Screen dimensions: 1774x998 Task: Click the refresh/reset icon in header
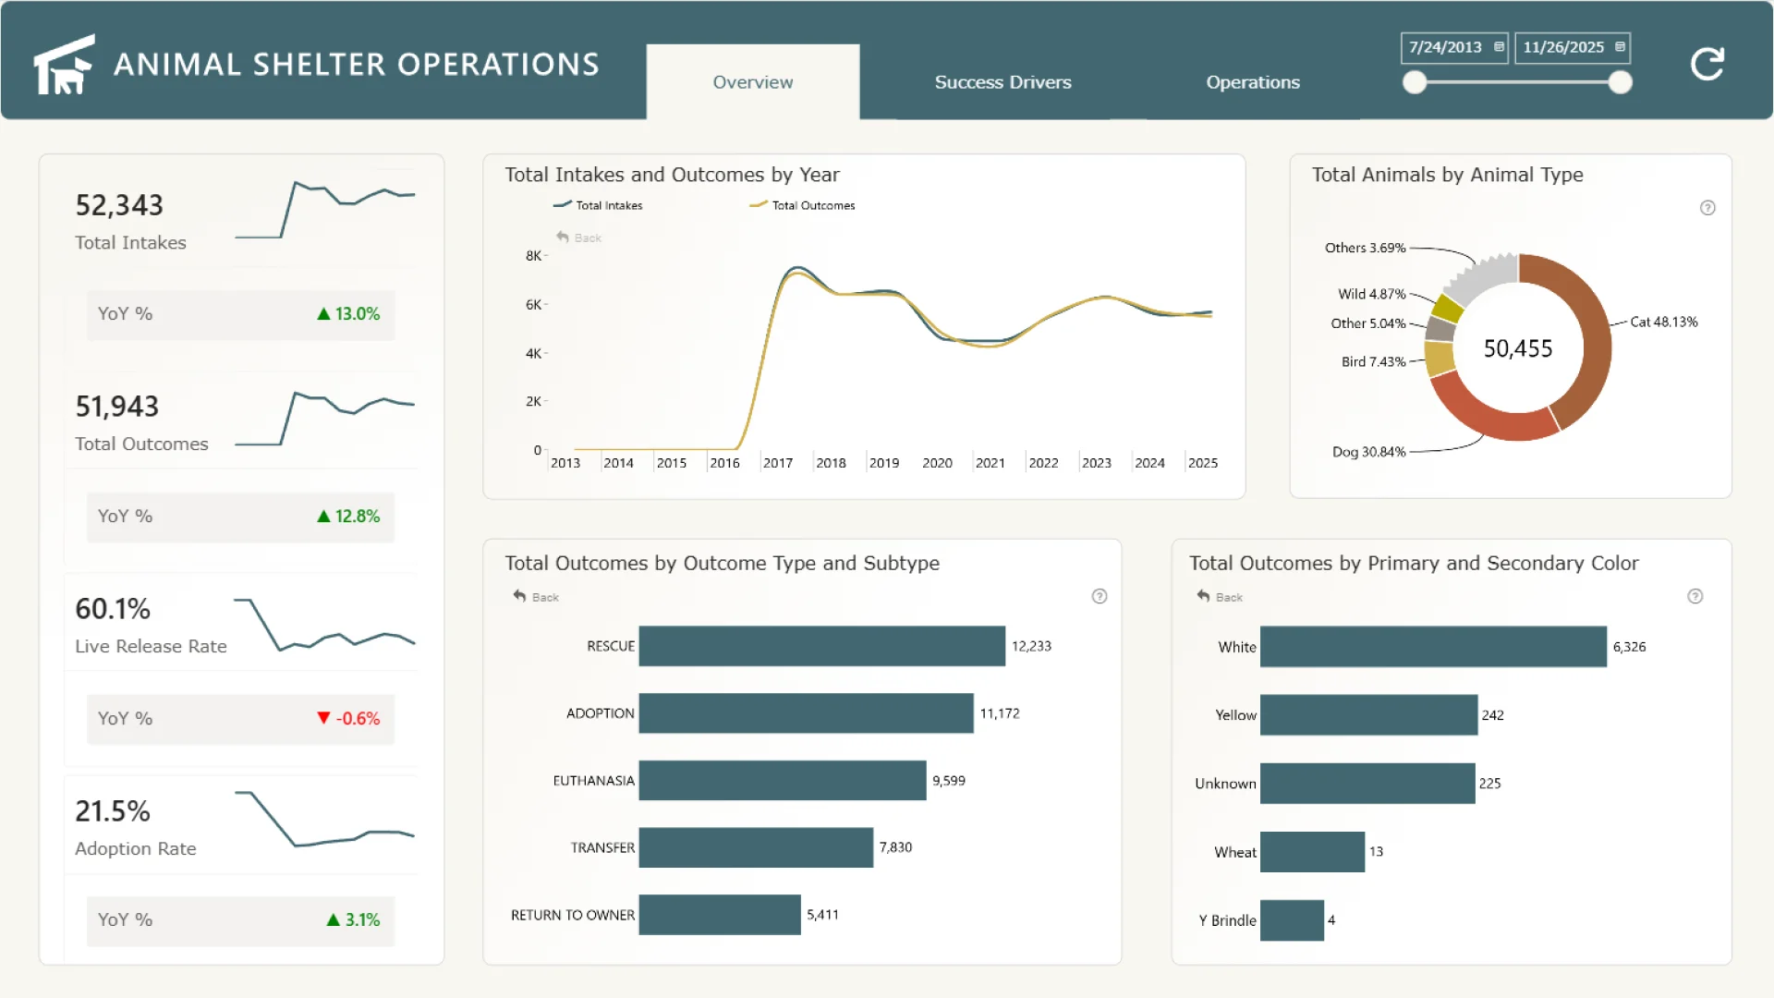(1707, 64)
